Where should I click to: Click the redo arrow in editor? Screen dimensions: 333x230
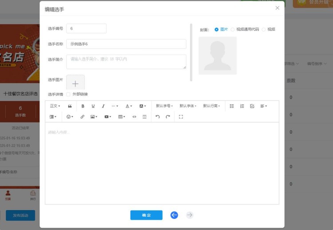pos(168,117)
